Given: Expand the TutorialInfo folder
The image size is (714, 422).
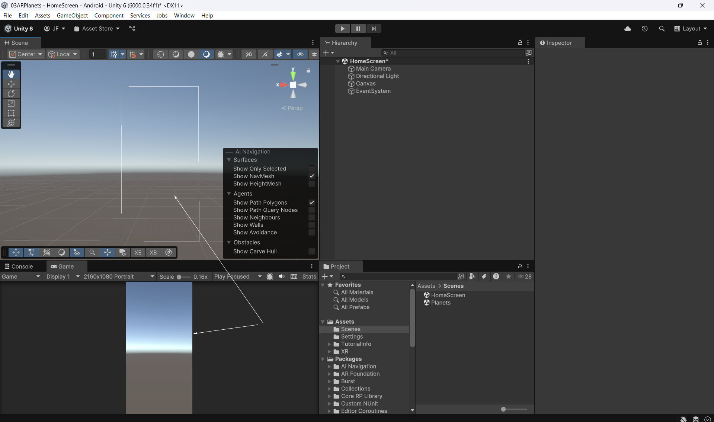Looking at the screenshot, I should pos(329,344).
